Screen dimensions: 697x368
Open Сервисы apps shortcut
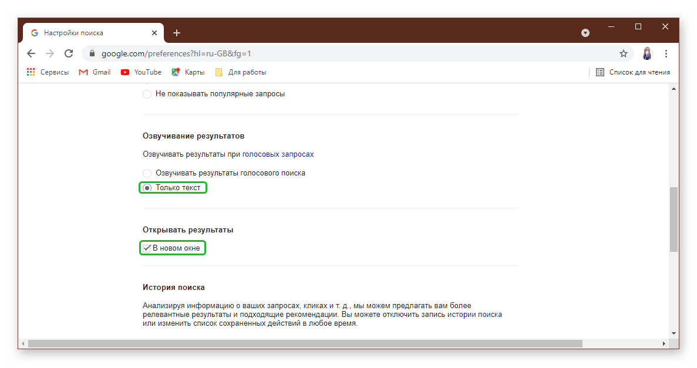point(48,72)
